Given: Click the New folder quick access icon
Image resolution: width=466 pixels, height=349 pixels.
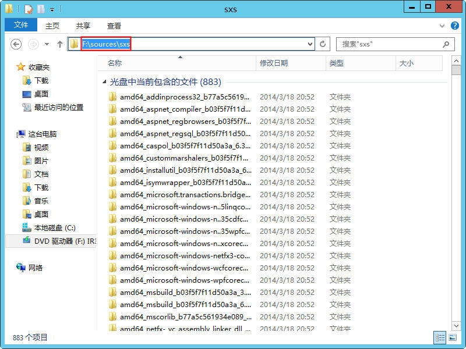Looking at the screenshot, I should point(41,9).
